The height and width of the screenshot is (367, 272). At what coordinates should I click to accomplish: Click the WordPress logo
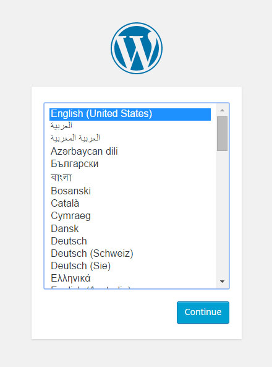(137, 48)
